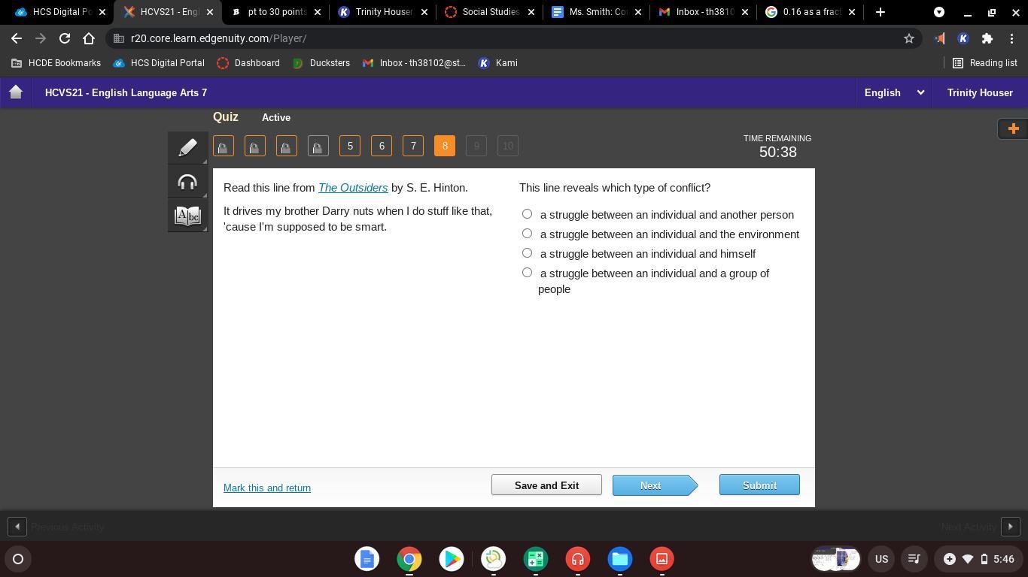The height and width of the screenshot is (577, 1028).
Task: Go to the Edgenuity home icon
Action: tap(16, 92)
